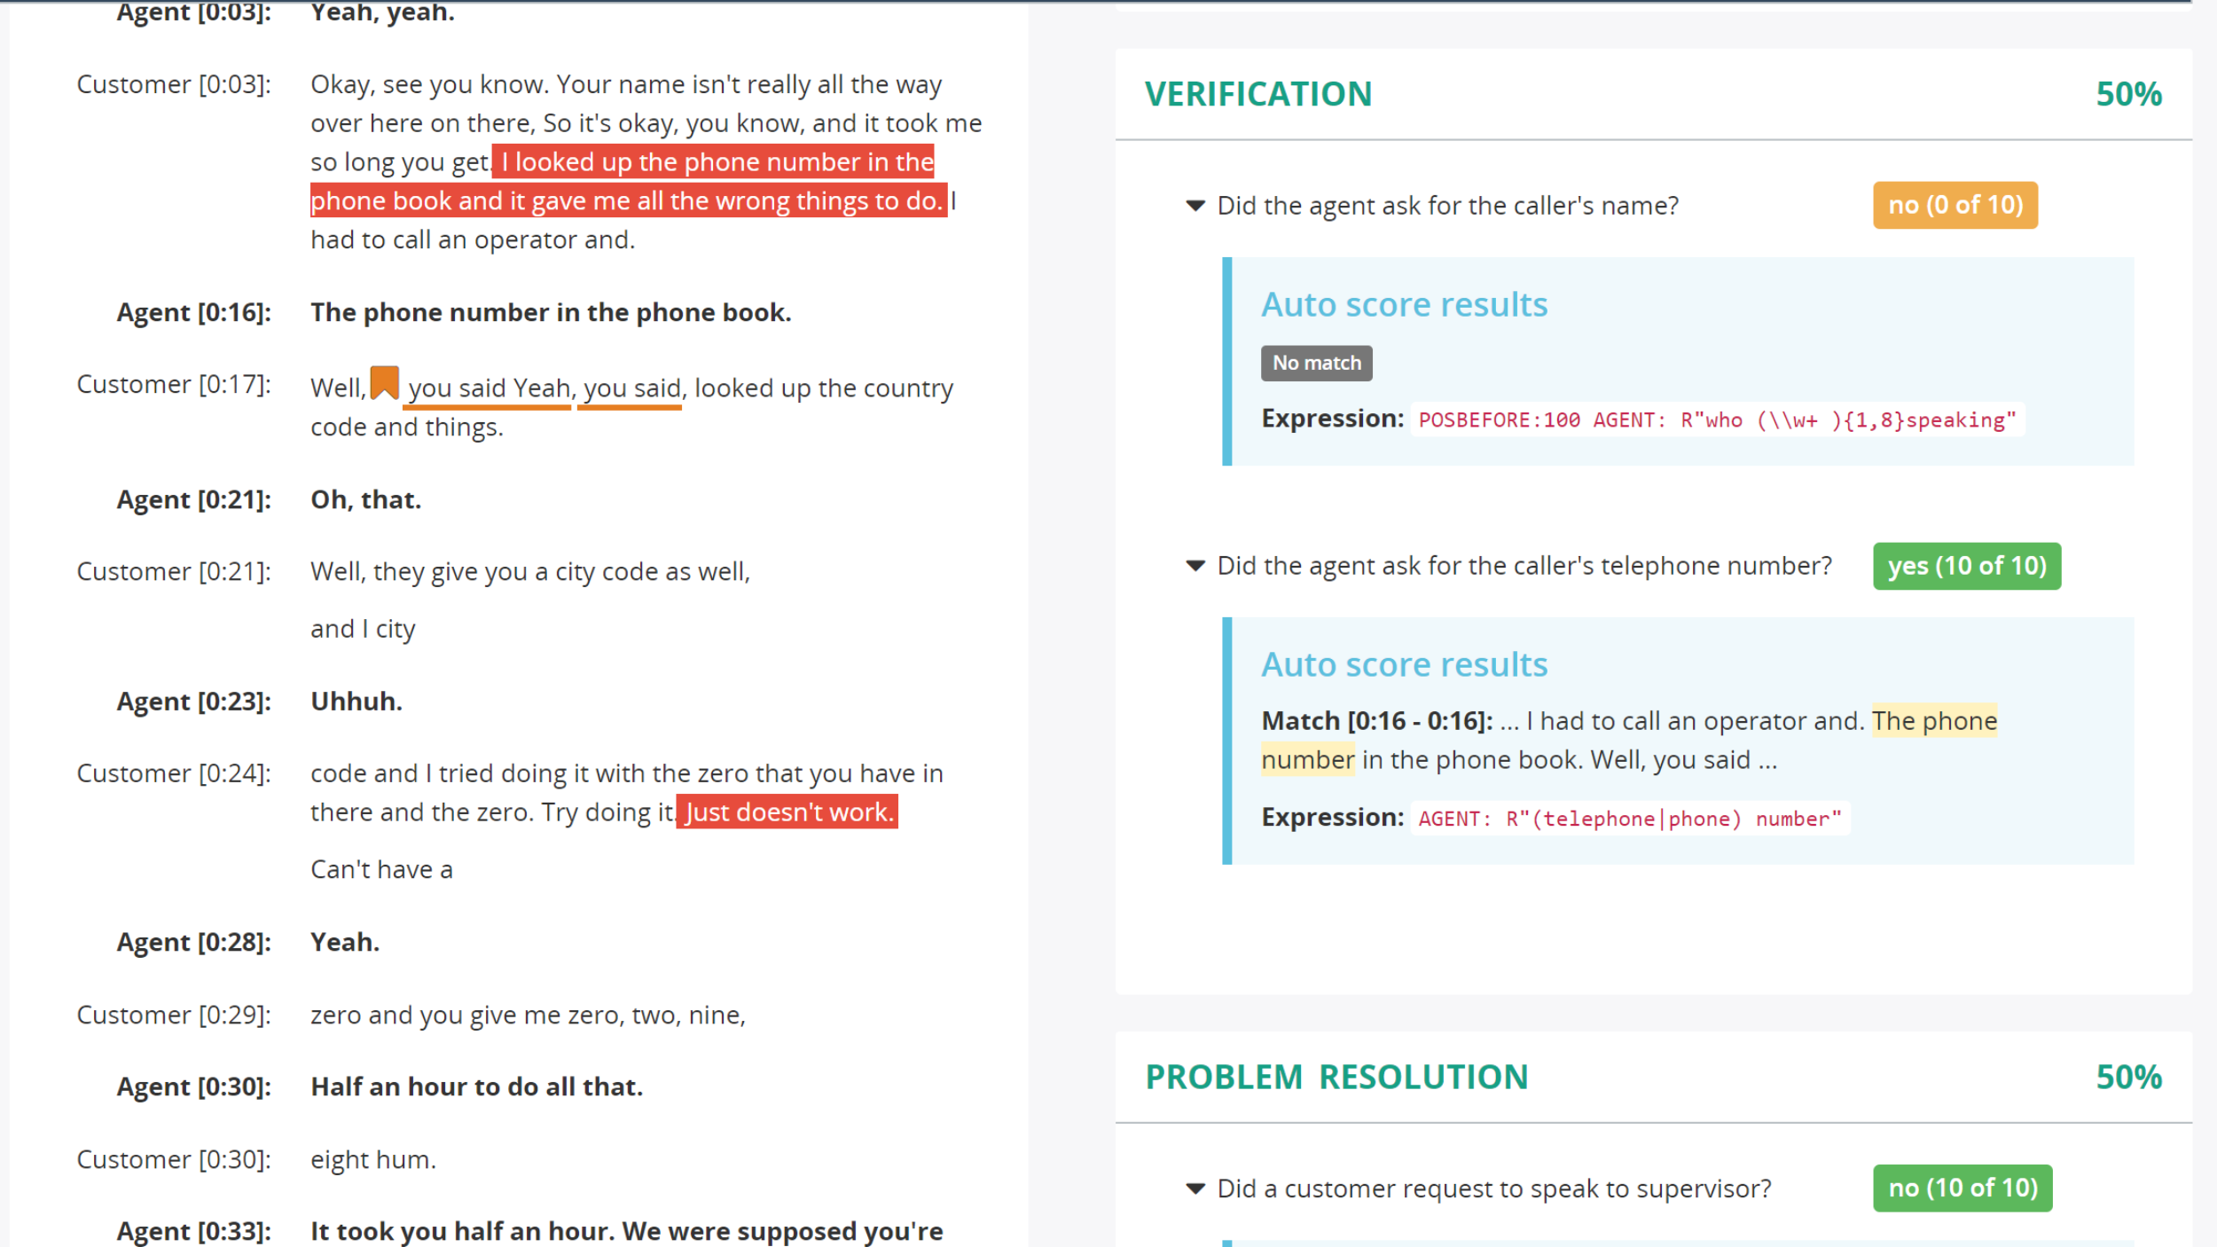
Task: Select the red highlight 'Just doesn't work.'
Action: click(x=787, y=812)
